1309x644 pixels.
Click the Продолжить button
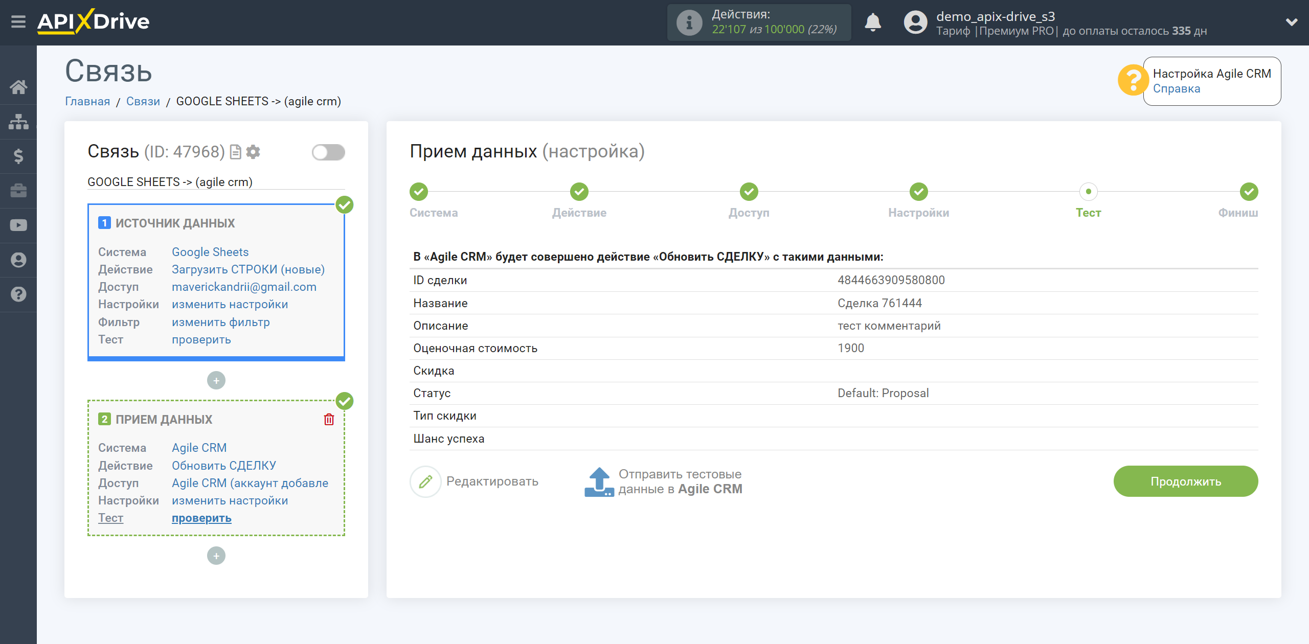[1185, 481]
